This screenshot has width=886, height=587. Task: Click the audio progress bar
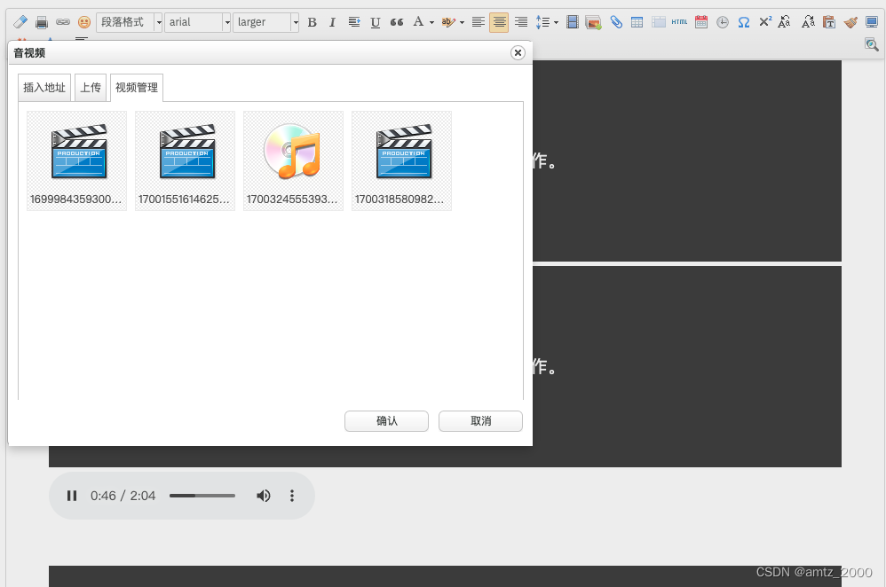tap(202, 496)
